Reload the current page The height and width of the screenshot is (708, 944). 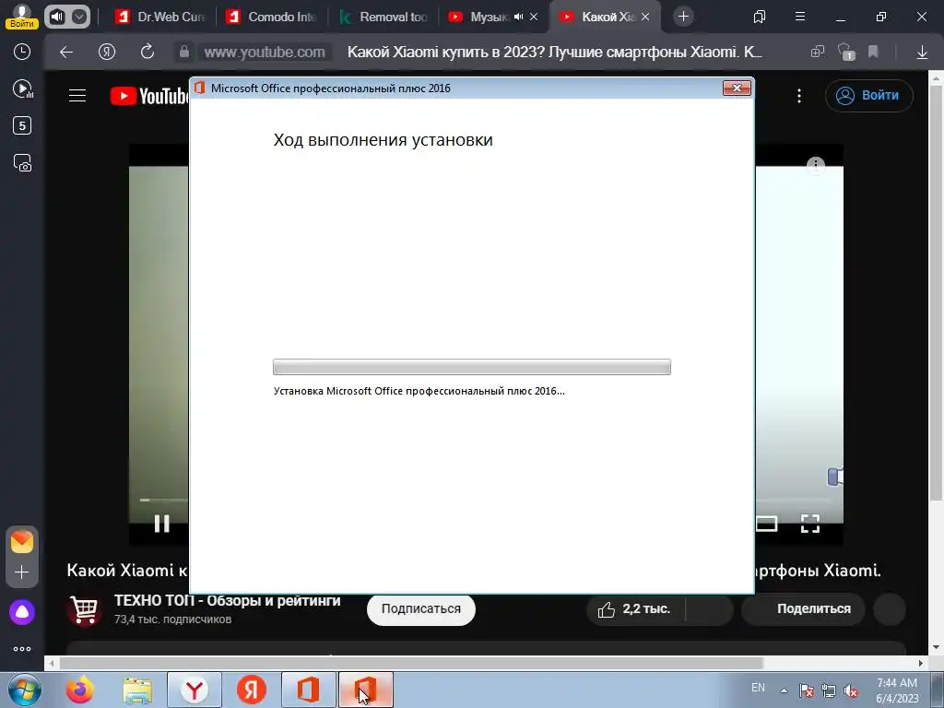pos(147,53)
